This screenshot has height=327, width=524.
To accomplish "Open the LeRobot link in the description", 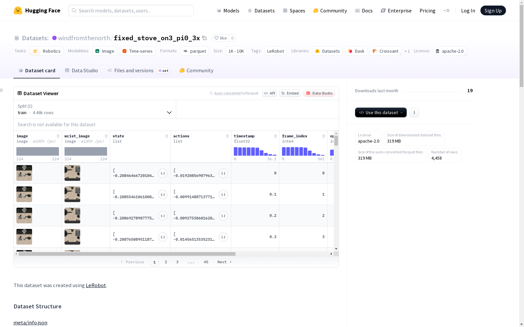I will (x=96, y=285).
